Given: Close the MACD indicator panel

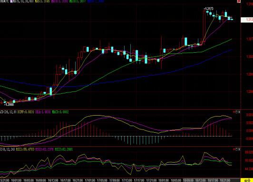Looking at the screenshot, I should click(239, 112).
